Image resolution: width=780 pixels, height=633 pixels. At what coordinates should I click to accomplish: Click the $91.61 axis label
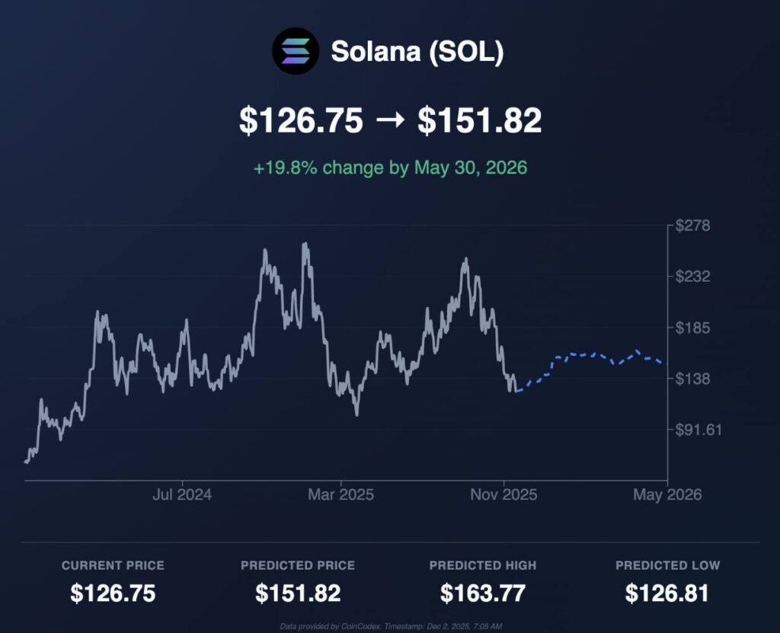pyautogui.click(x=698, y=430)
